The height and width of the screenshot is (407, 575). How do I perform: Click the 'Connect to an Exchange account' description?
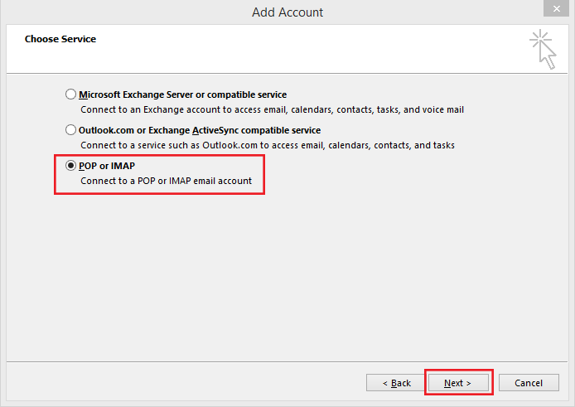(x=272, y=109)
